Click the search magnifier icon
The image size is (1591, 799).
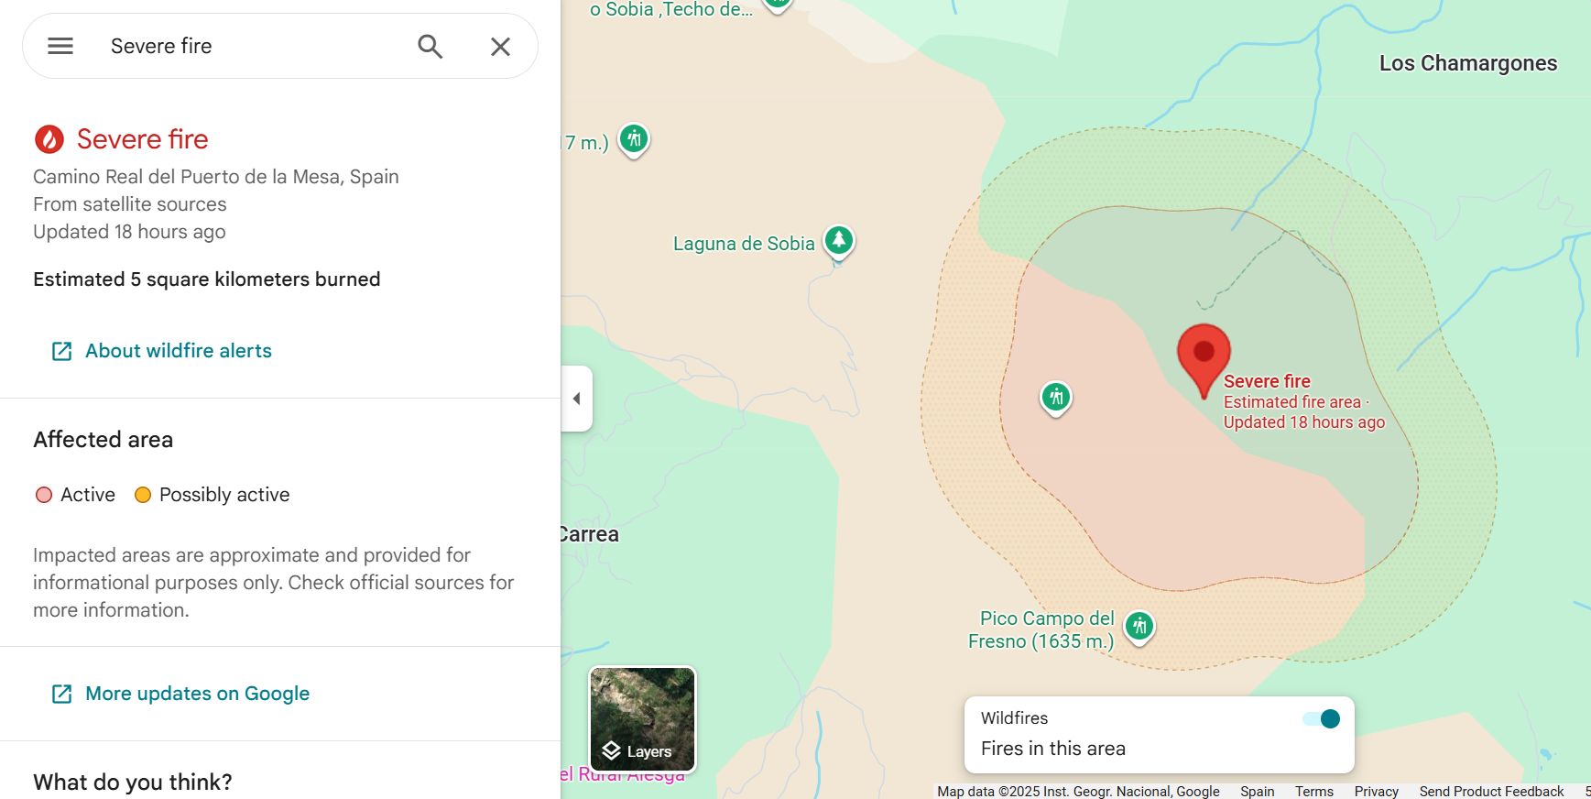point(430,46)
